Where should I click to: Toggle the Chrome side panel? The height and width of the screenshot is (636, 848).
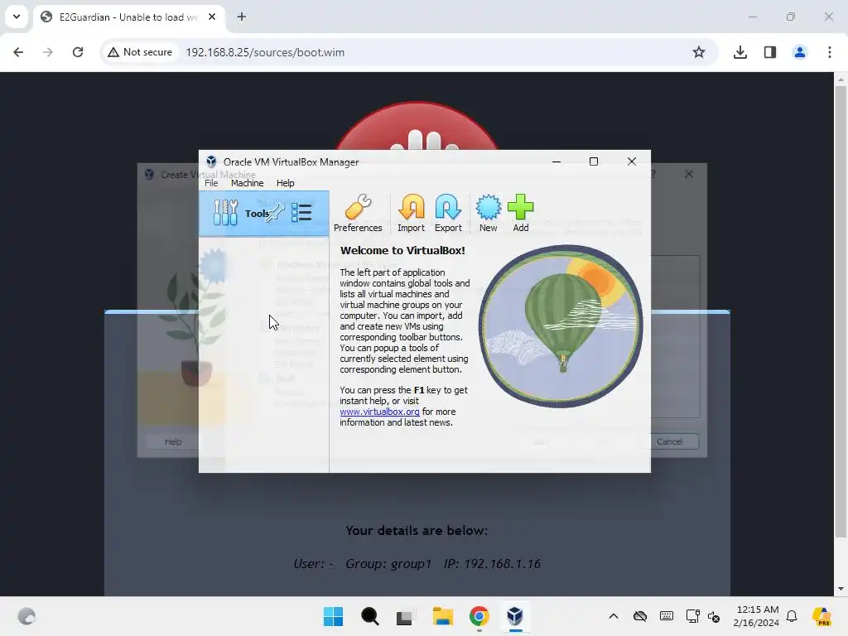[770, 52]
